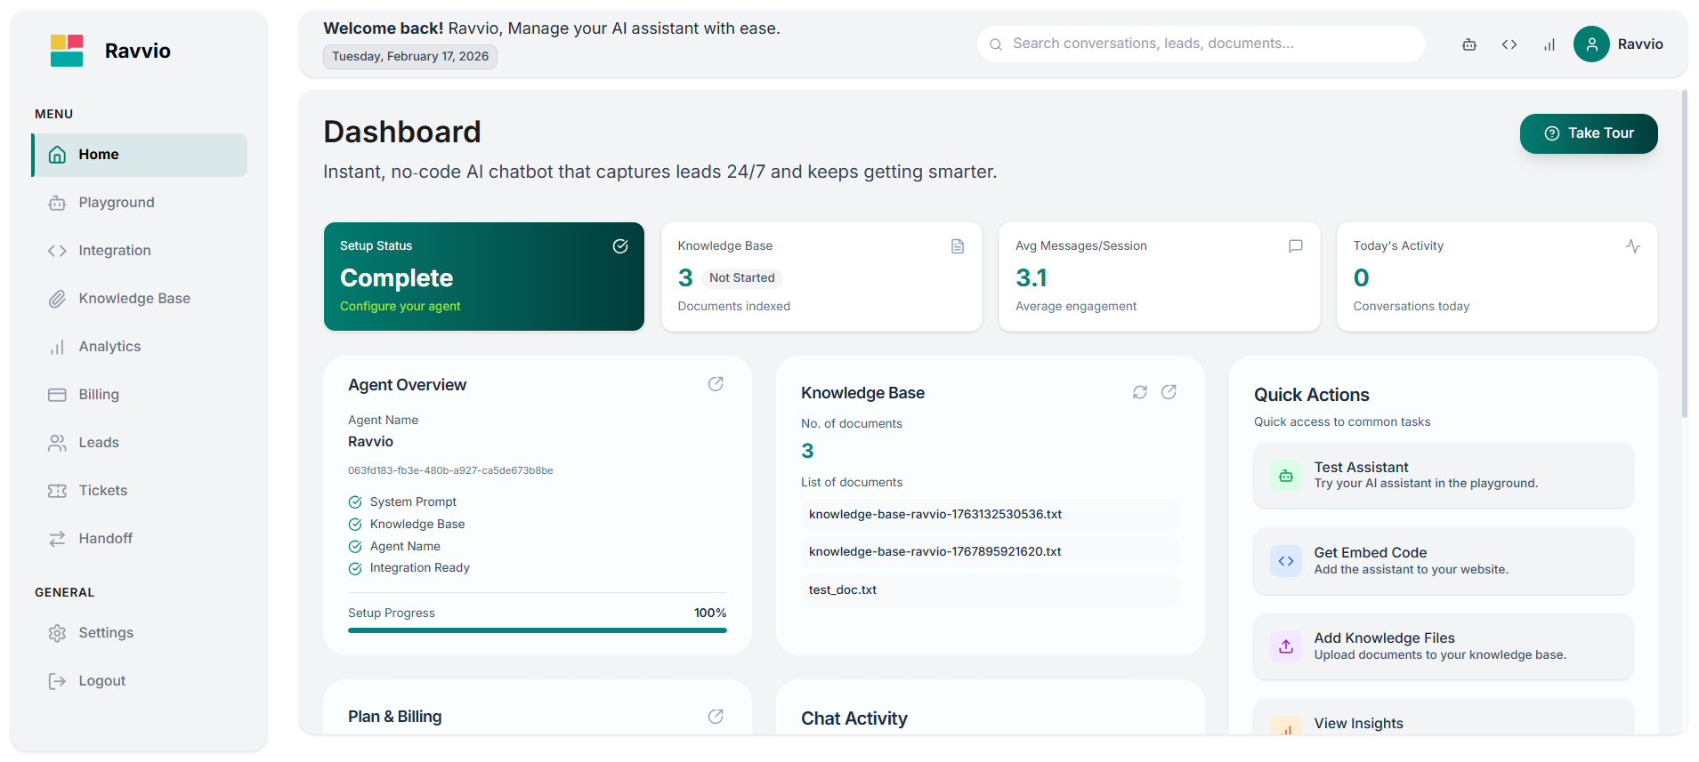Image resolution: width=1699 pixels, height=762 pixels.
Task: Go to Analytics in the sidebar
Action: 109,347
